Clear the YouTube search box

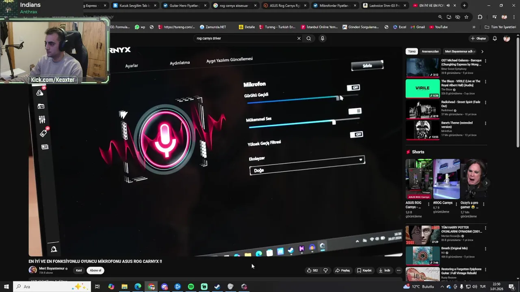coord(299,39)
